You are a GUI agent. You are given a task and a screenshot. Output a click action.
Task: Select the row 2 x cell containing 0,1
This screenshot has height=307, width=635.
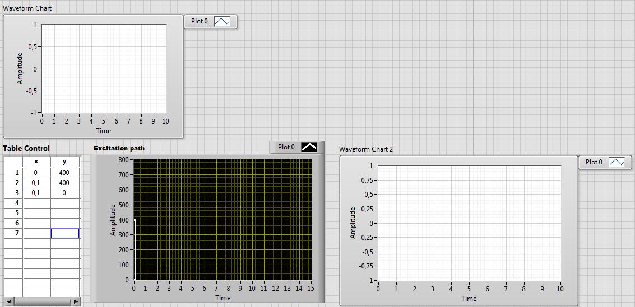[36, 183]
